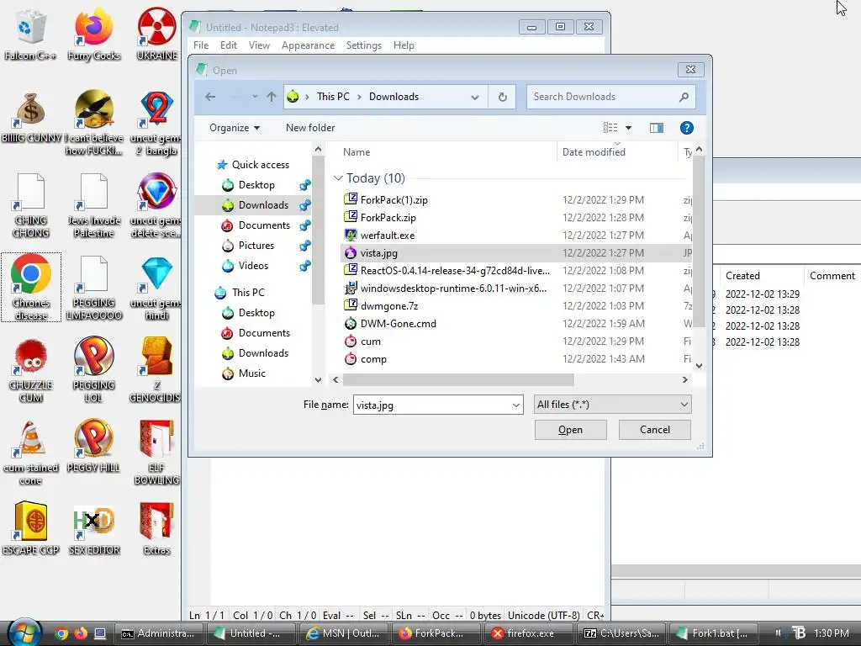Click the Show Desktop quick launch icon
Image resolution: width=861 pixels, height=646 pixels.
tap(100, 633)
